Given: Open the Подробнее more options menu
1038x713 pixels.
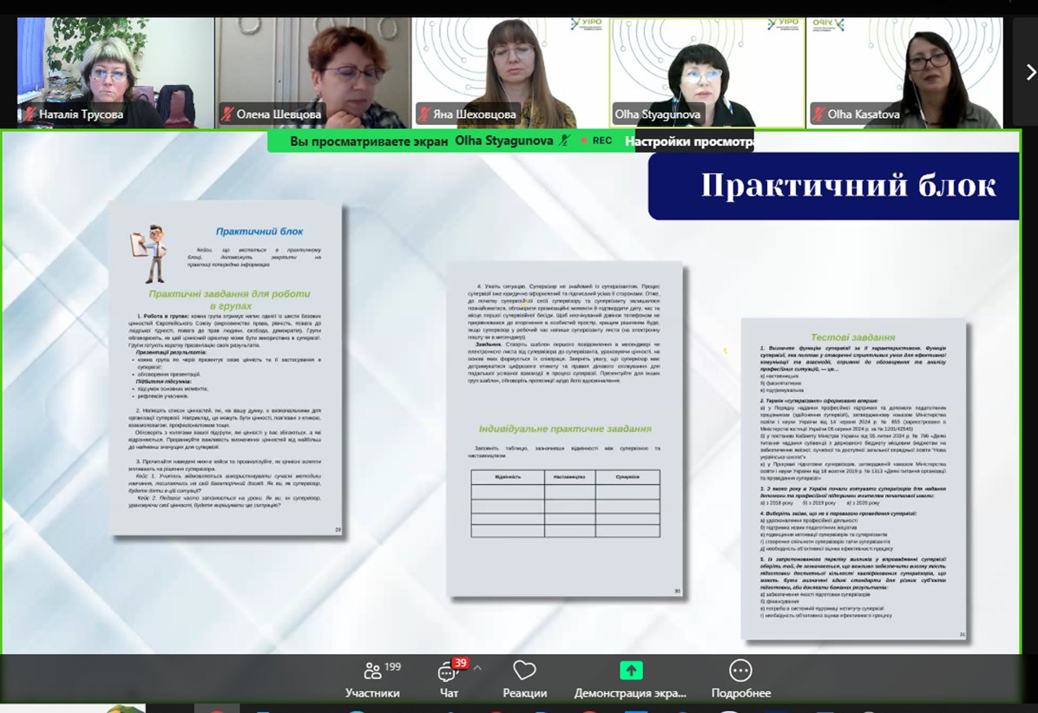Looking at the screenshot, I should tap(740, 678).
